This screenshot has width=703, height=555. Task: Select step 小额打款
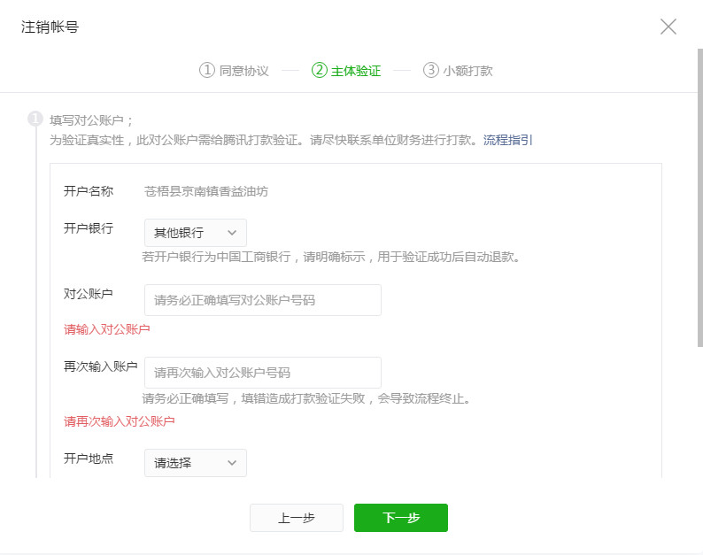tap(458, 71)
